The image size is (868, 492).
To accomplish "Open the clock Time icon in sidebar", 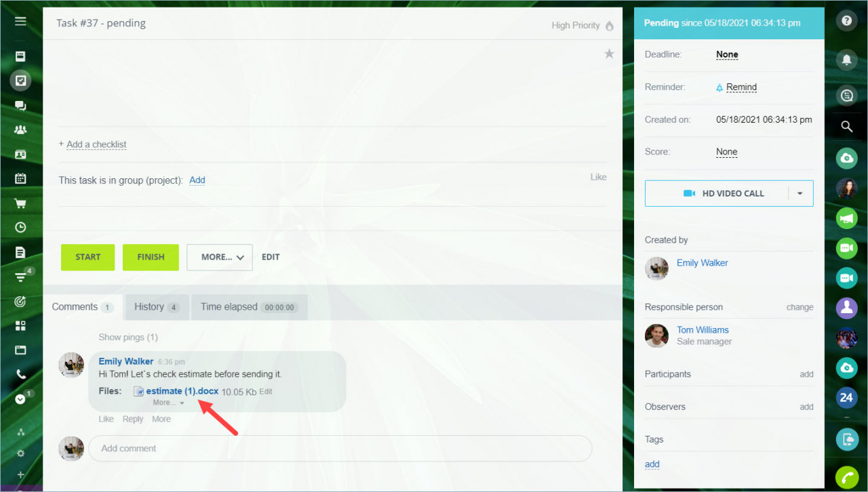I will point(20,228).
